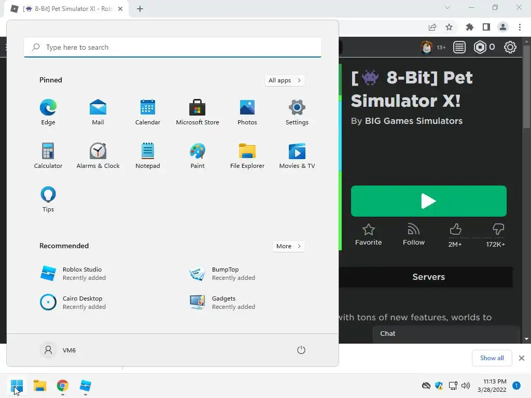Open Chrome profile avatar menu

point(503,27)
